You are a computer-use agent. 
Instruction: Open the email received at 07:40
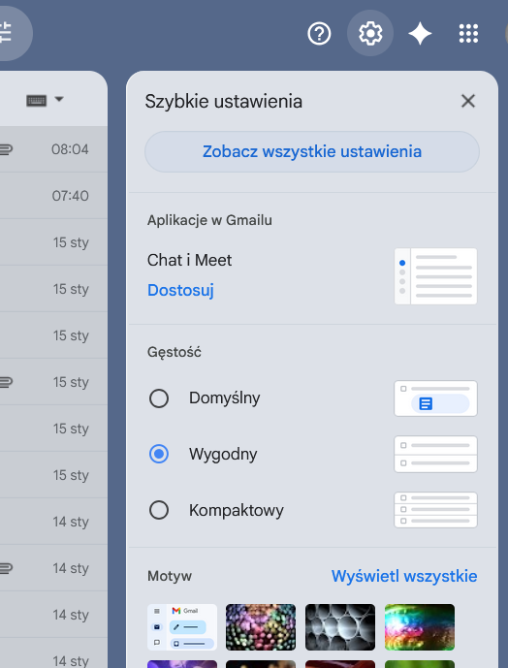tap(53, 196)
